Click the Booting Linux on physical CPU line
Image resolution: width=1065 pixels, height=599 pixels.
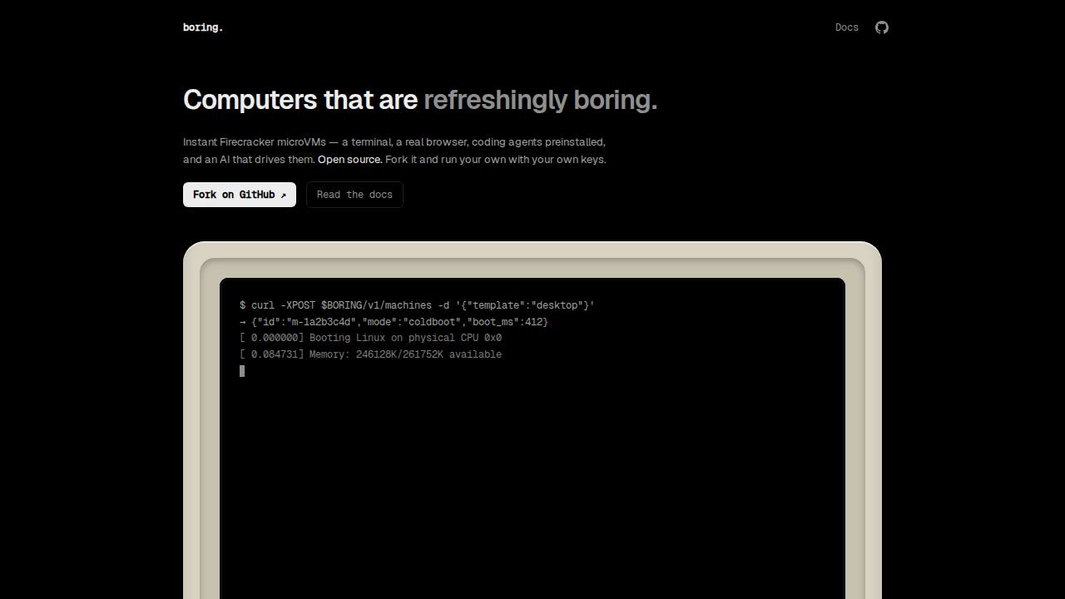(370, 338)
